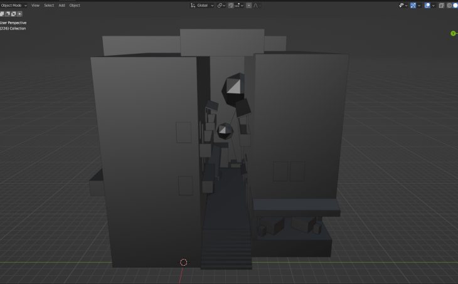Choose the Extend selection mode icon
Viewport: 458px width, 284px height.
8,14
